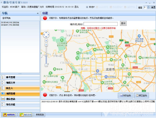The height and width of the screenshot is (118, 156).
Task: Click the 红领巾公园 park marker
Action: (x=123, y=65)
